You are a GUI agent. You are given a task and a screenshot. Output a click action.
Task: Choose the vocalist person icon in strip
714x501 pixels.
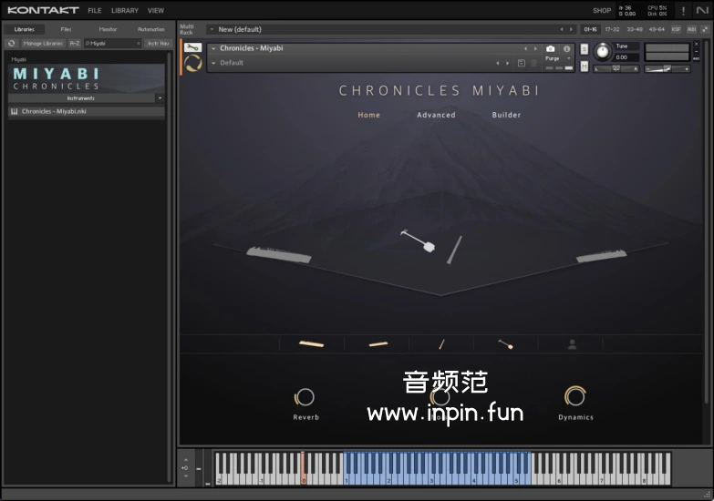click(572, 344)
